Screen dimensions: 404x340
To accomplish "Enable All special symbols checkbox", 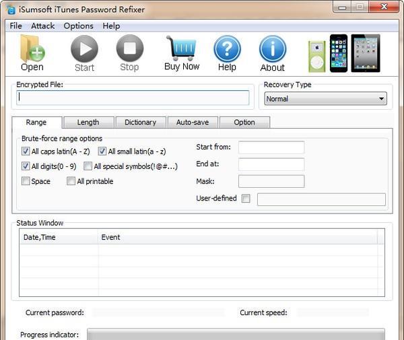I will [x=88, y=166].
